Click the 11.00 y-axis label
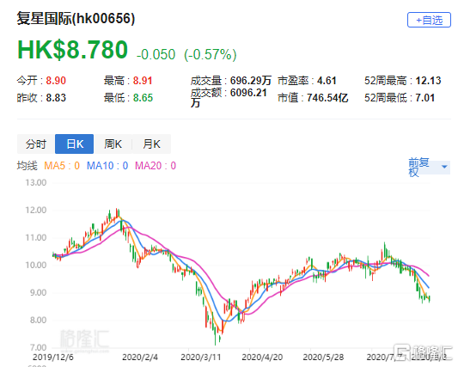 (35, 237)
